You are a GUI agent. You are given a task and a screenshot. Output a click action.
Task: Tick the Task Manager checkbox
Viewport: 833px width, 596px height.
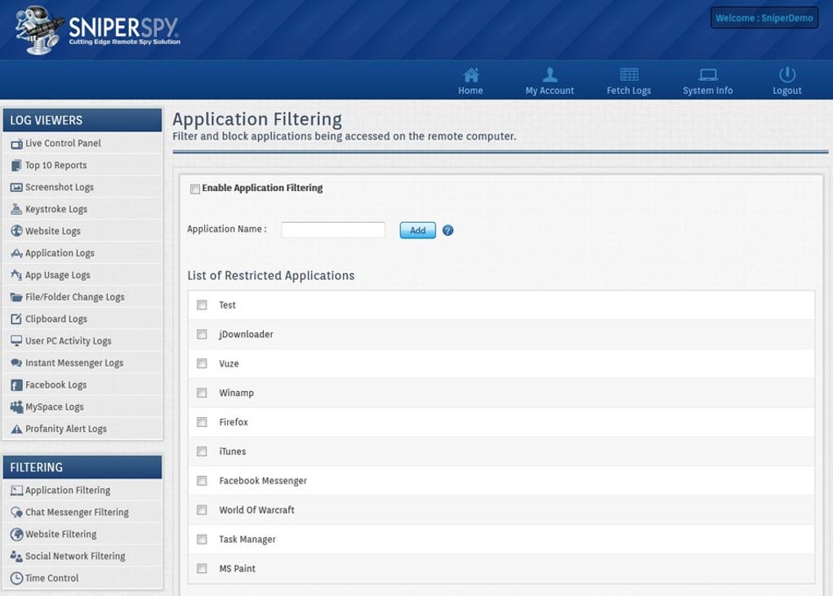point(202,539)
